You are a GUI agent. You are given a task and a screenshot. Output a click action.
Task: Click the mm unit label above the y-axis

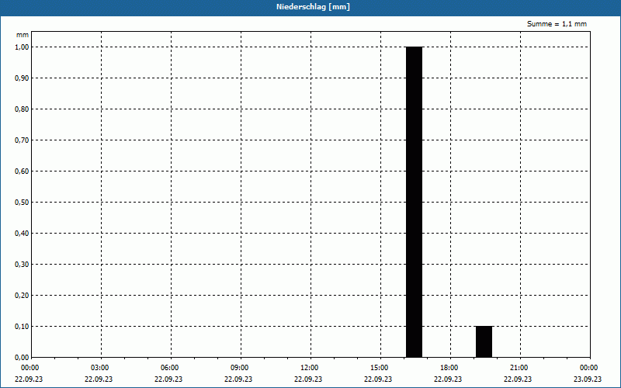coord(23,35)
